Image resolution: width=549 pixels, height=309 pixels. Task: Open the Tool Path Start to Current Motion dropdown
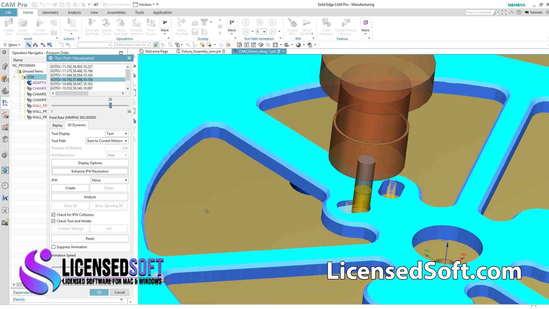pyautogui.click(x=107, y=141)
